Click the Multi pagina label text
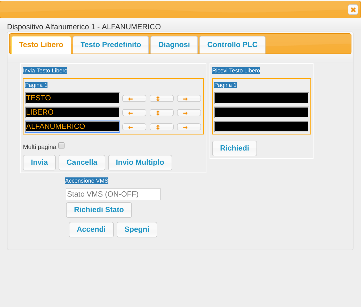The height and width of the screenshot is (307, 361). (39, 147)
